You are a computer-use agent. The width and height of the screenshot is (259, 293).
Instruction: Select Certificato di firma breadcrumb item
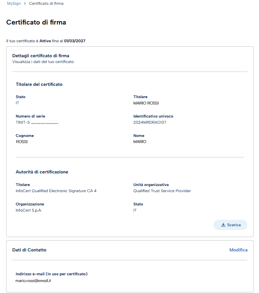point(46,3)
